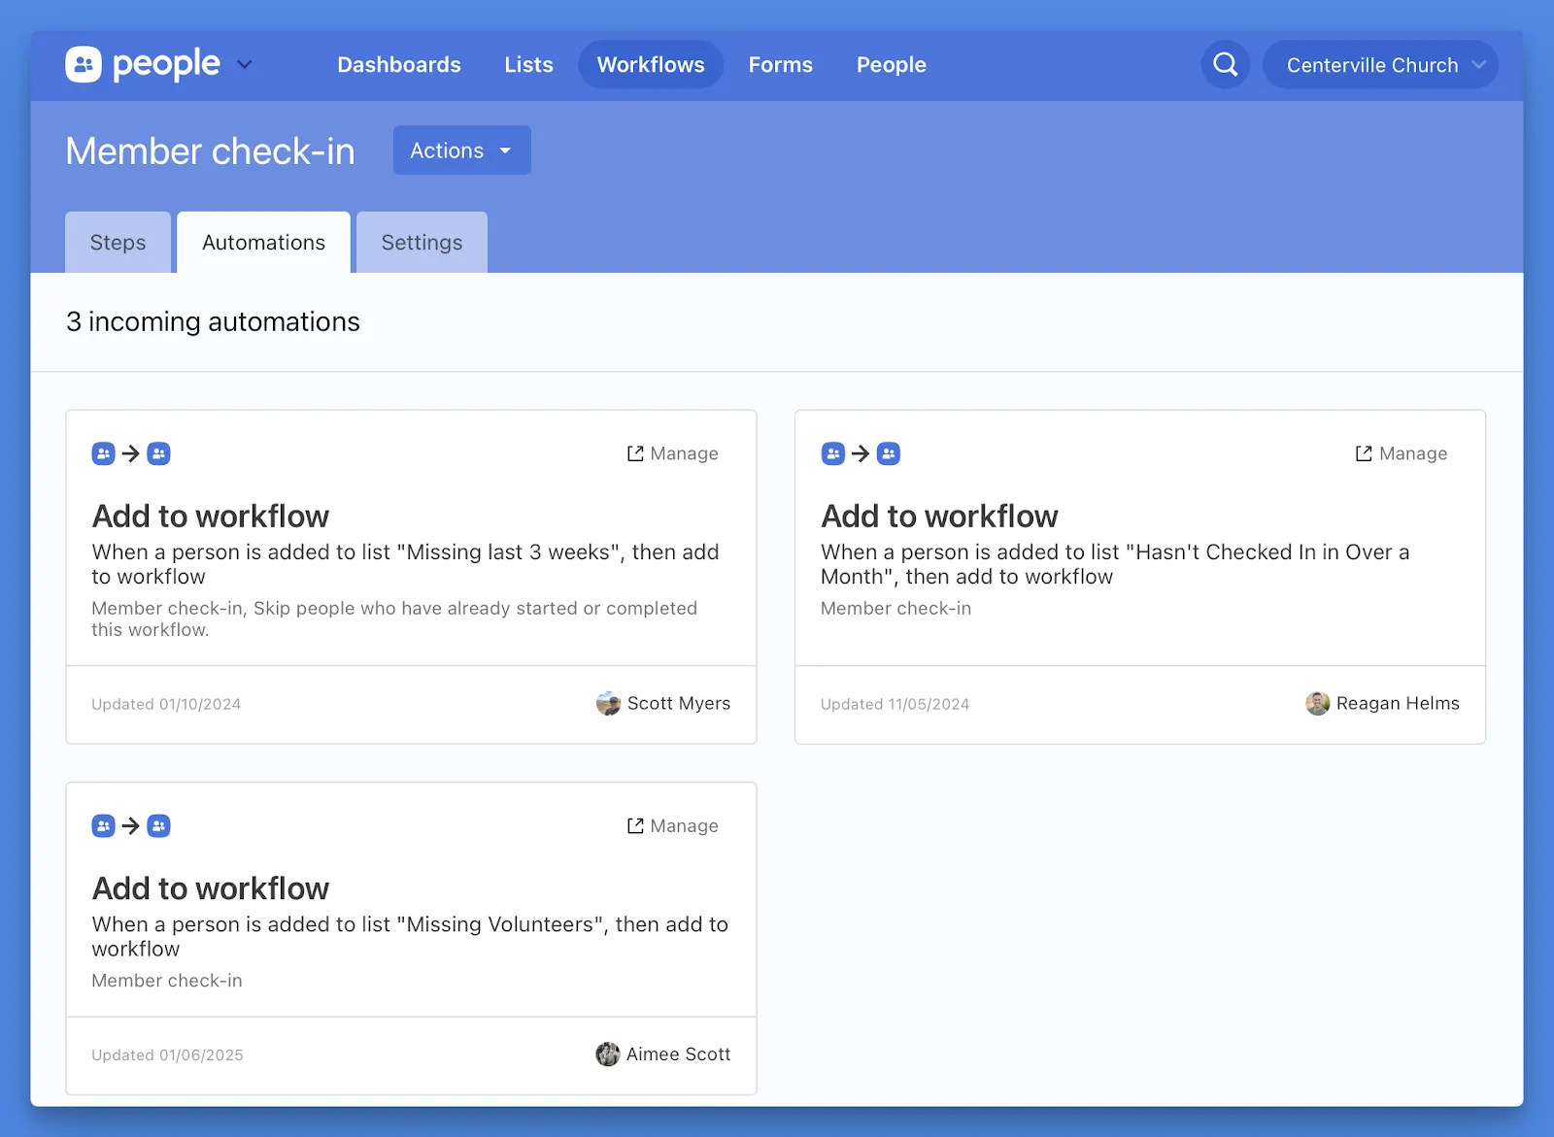The width and height of the screenshot is (1554, 1137).
Task: Click Scott Myers' avatar photo
Action: pyautogui.click(x=608, y=704)
